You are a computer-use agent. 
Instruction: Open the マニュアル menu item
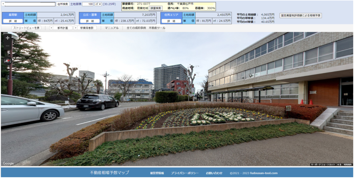[x=112, y=28]
